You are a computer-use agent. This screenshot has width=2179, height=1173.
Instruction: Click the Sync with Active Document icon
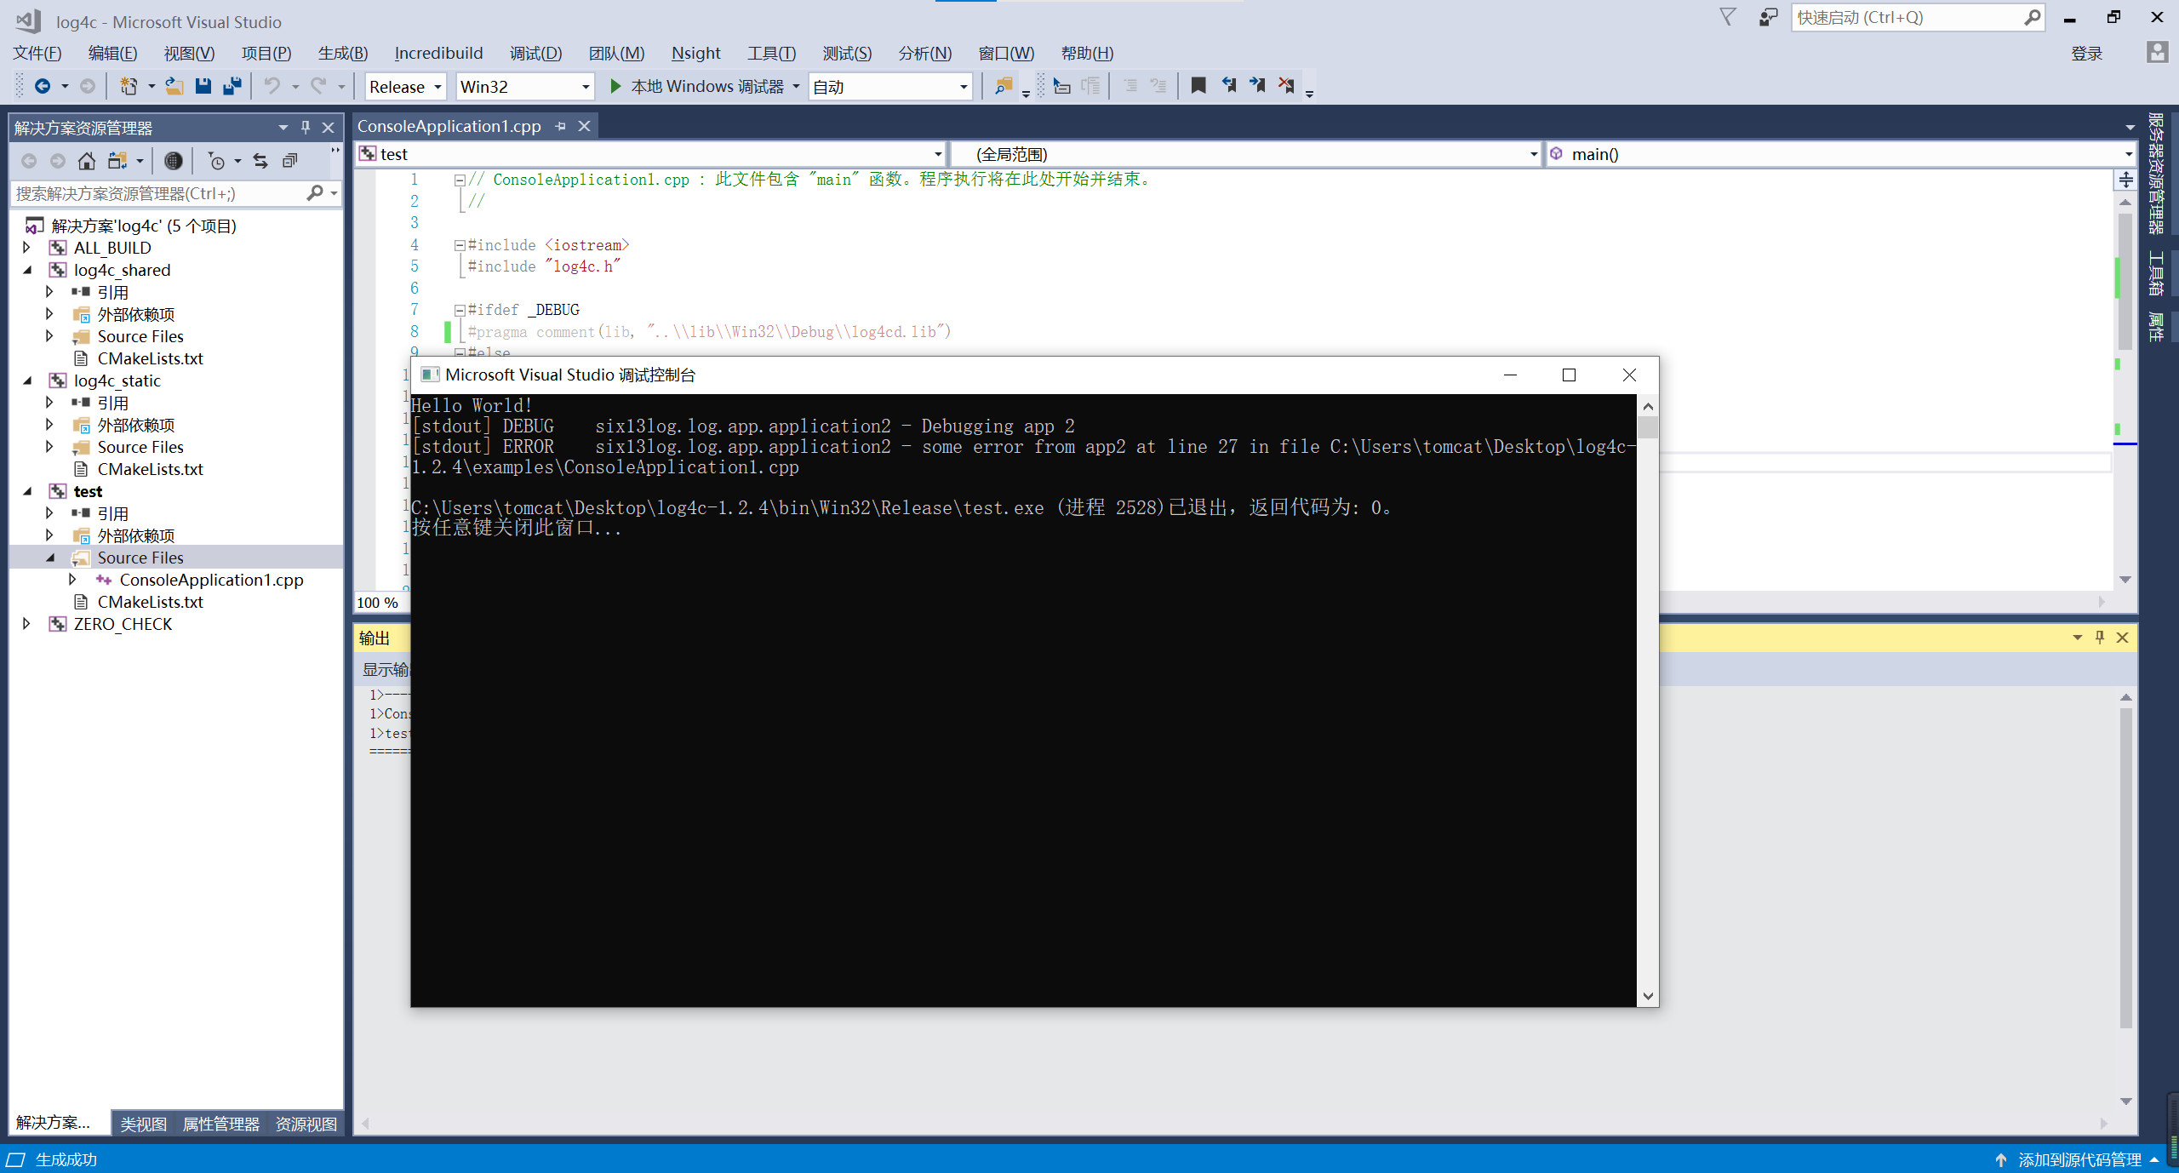coord(260,160)
